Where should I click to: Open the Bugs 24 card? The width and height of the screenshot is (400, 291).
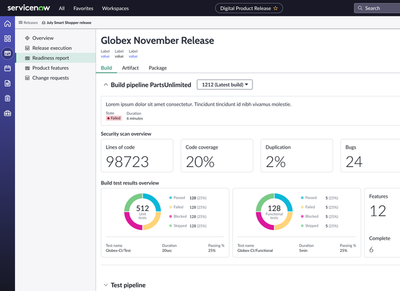click(370, 156)
